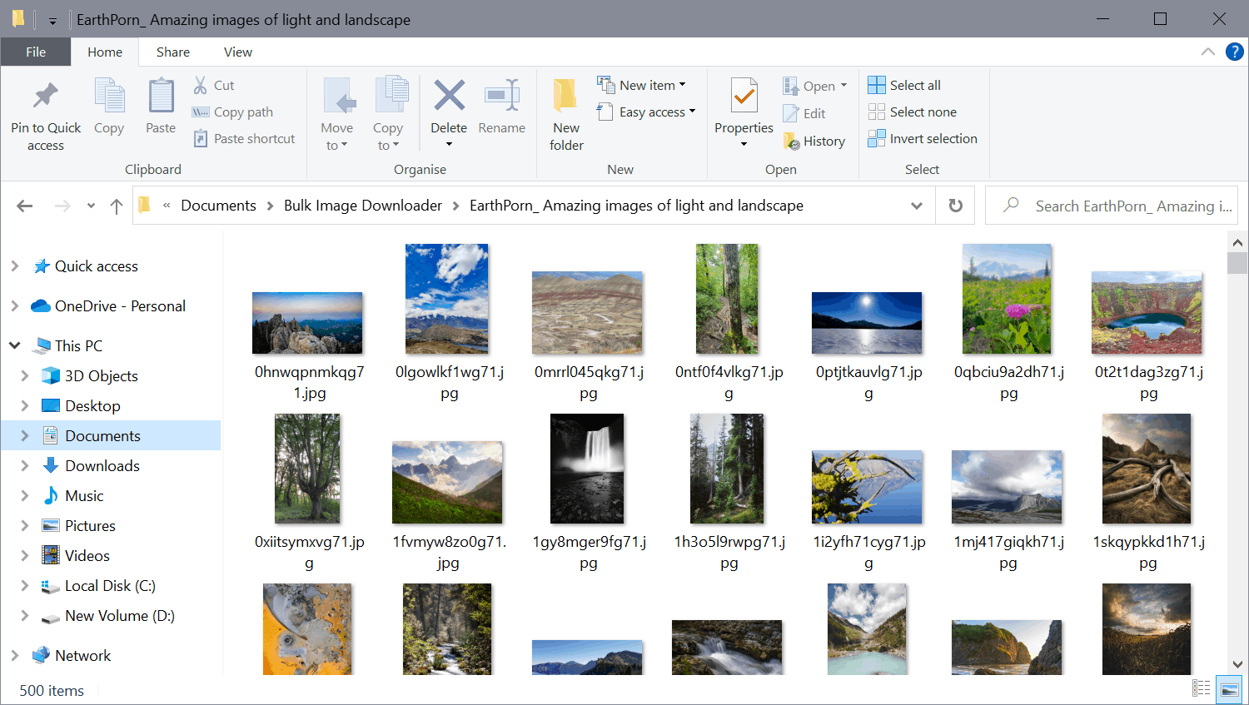Click Select none
The image size is (1249, 705).
tap(913, 112)
